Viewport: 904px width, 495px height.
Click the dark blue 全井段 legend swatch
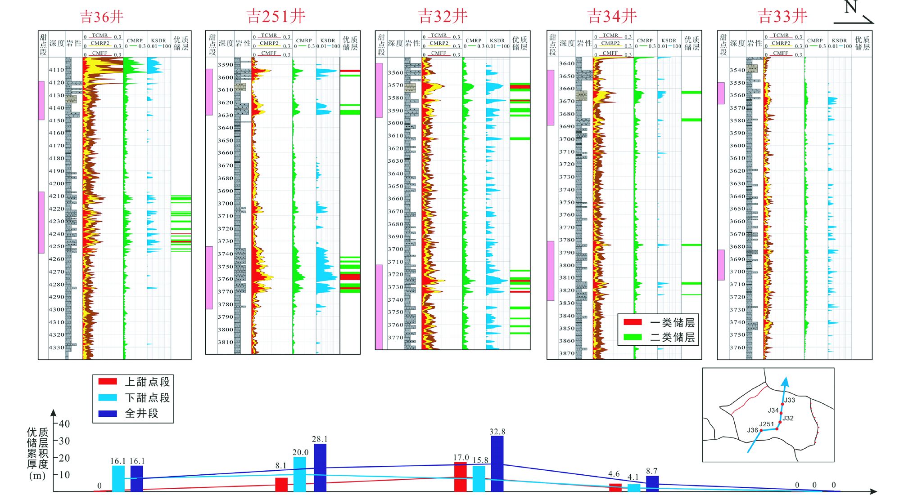pyautogui.click(x=108, y=413)
